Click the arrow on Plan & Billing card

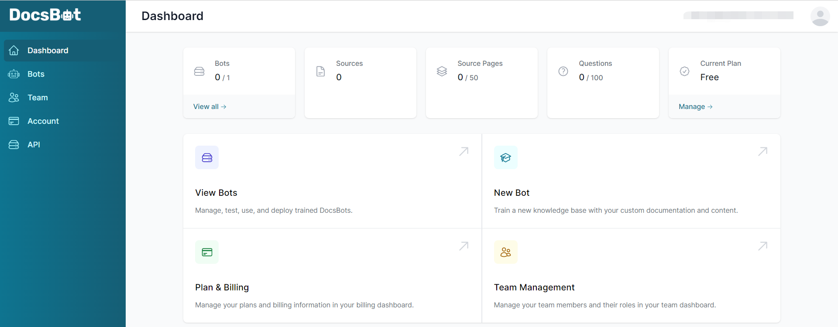(464, 246)
